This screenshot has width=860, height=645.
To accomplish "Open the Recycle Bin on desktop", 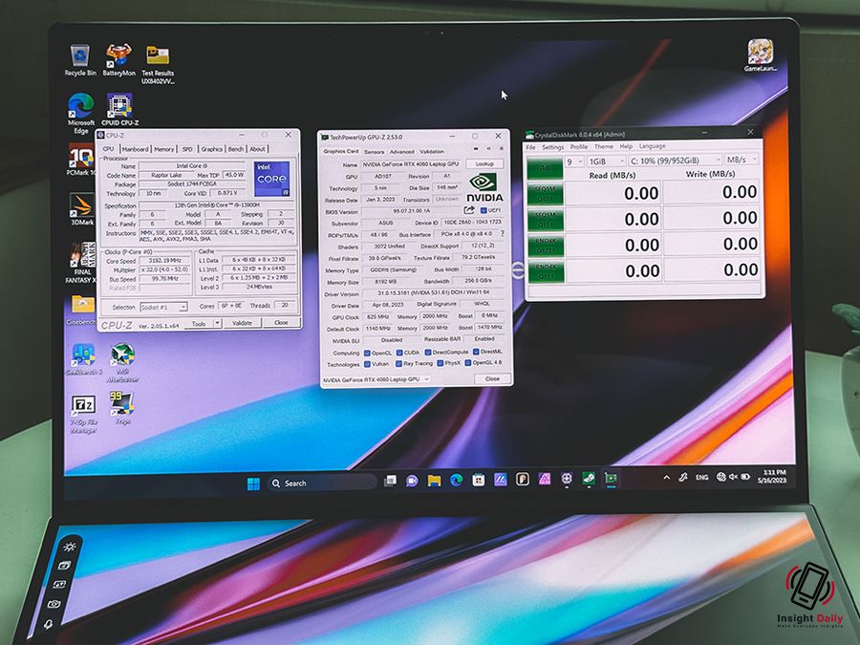I will 80,56.
